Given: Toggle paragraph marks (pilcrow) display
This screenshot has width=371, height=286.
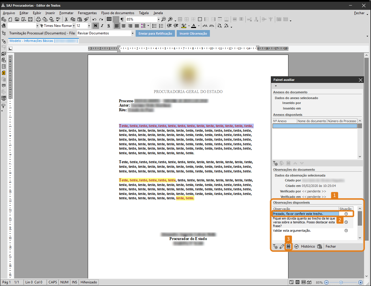Looking at the screenshot, I should pos(122,19).
